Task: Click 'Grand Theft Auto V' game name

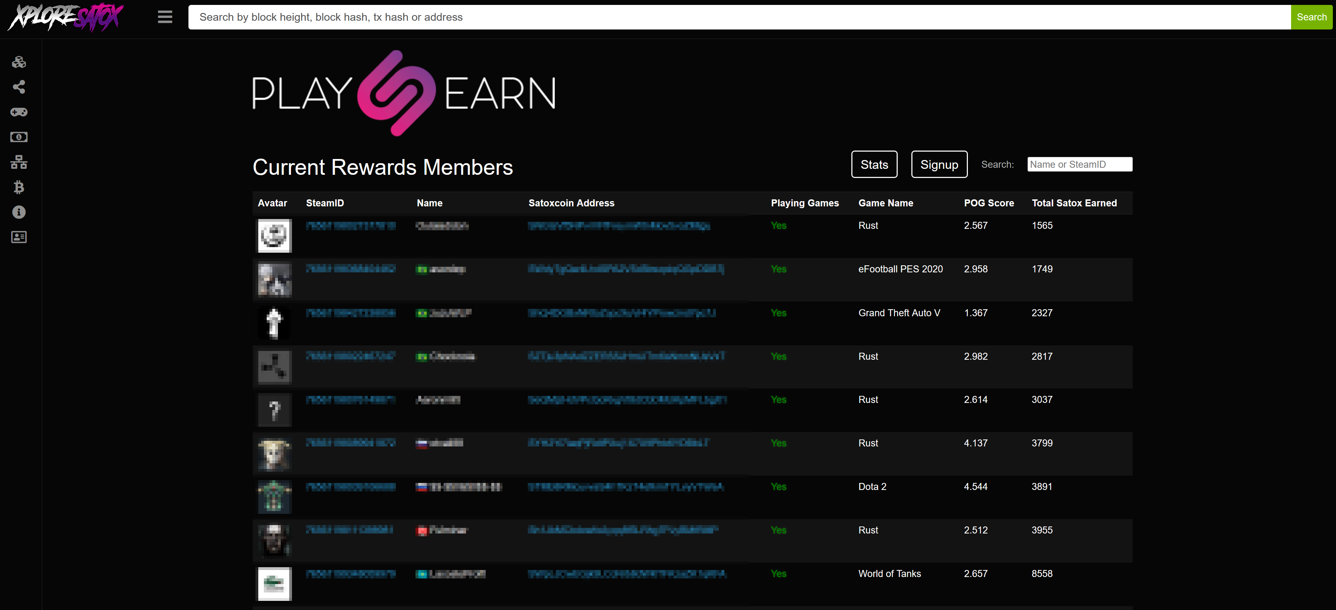Action: click(899, 313)
